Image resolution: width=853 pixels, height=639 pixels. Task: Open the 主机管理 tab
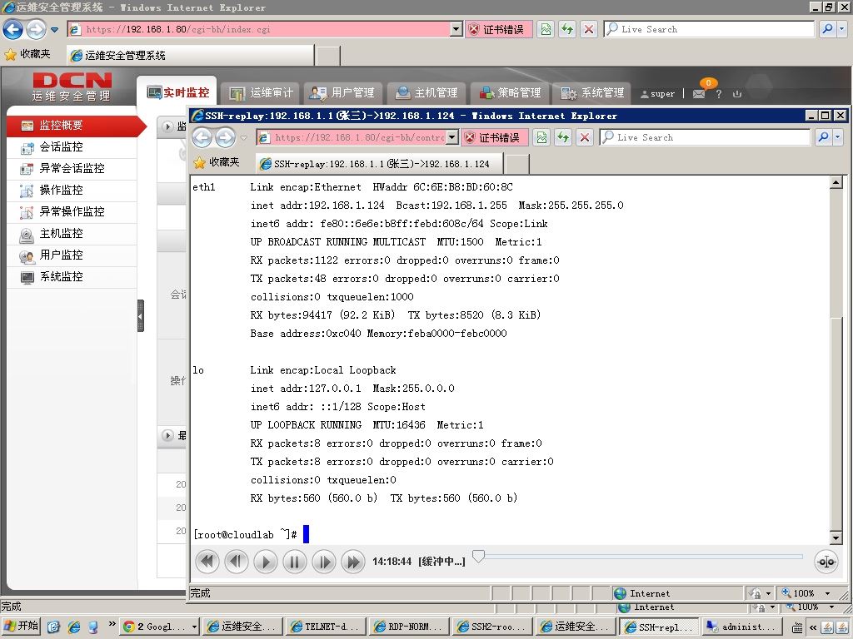[x=426, y=93]
